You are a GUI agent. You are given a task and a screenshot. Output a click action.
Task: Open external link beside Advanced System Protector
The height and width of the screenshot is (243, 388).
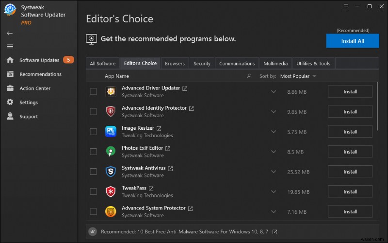(190, 208)
